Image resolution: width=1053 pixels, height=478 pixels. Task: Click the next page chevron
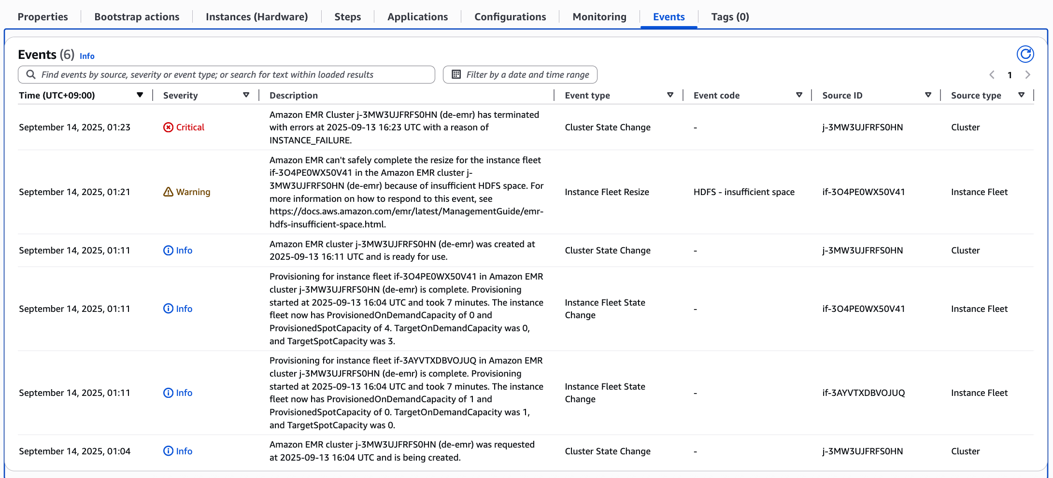tap(1027, 75)
